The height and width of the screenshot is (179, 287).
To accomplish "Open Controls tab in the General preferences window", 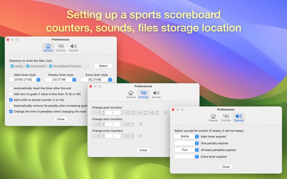I will 61,48.
